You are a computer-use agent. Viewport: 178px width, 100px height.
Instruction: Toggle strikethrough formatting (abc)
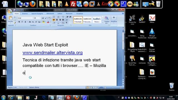tap(30, 22)
